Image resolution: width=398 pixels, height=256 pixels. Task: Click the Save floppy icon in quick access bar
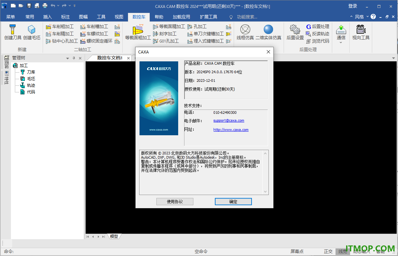tap(29, 6)
